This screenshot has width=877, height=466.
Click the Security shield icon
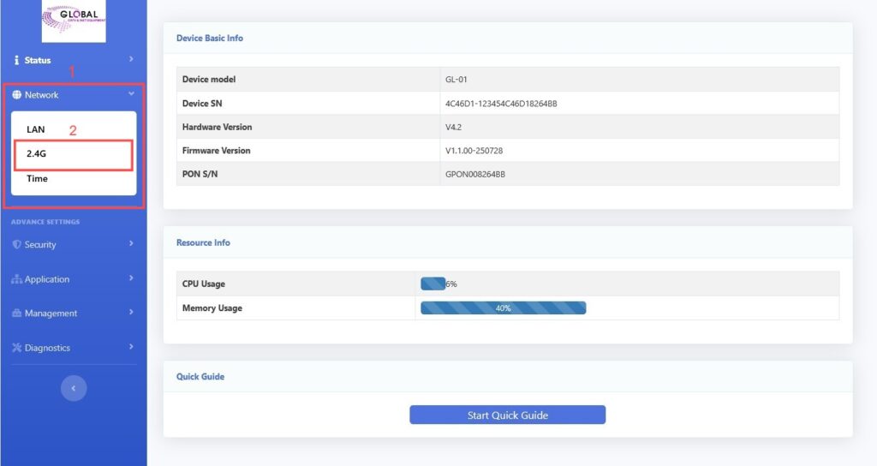pos(17,245)
